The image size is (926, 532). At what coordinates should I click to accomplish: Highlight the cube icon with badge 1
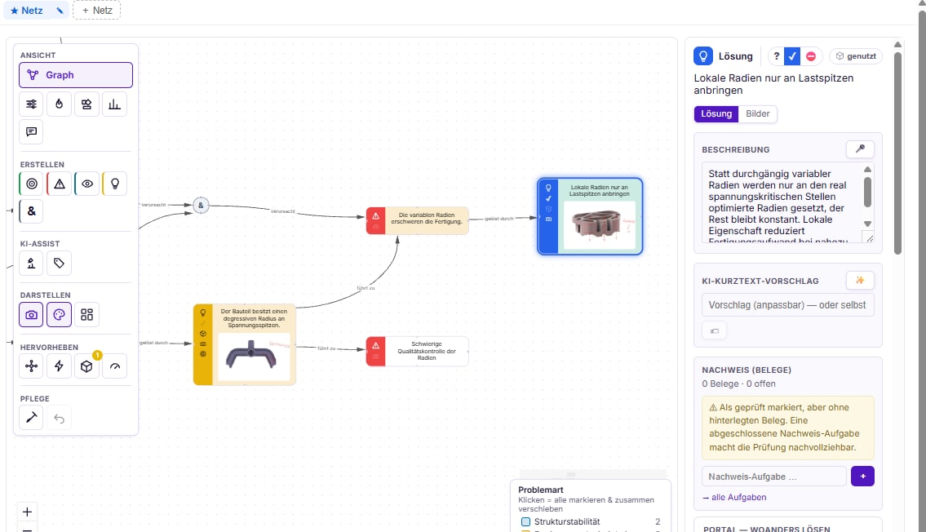tap(86, 366)
